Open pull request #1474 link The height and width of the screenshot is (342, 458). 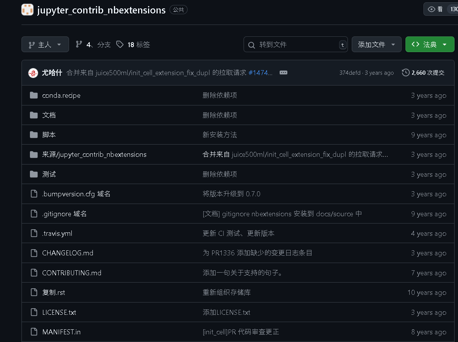[260, 72]
